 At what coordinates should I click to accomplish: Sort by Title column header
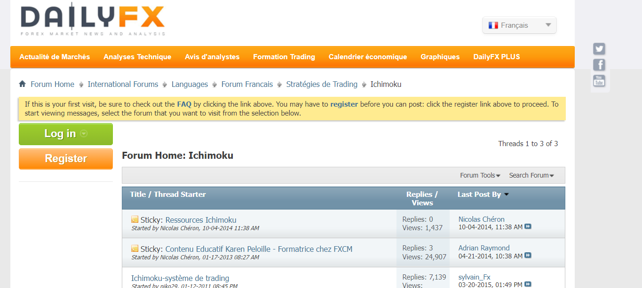pyautogui.click(x=138, y=194)
